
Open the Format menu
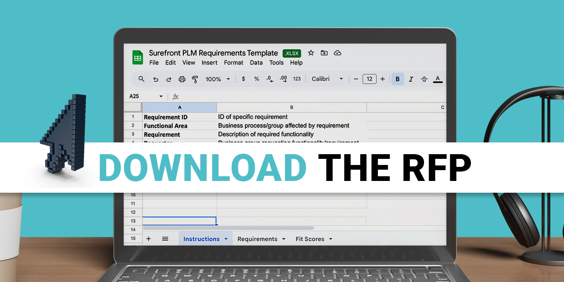coord(234,63)
